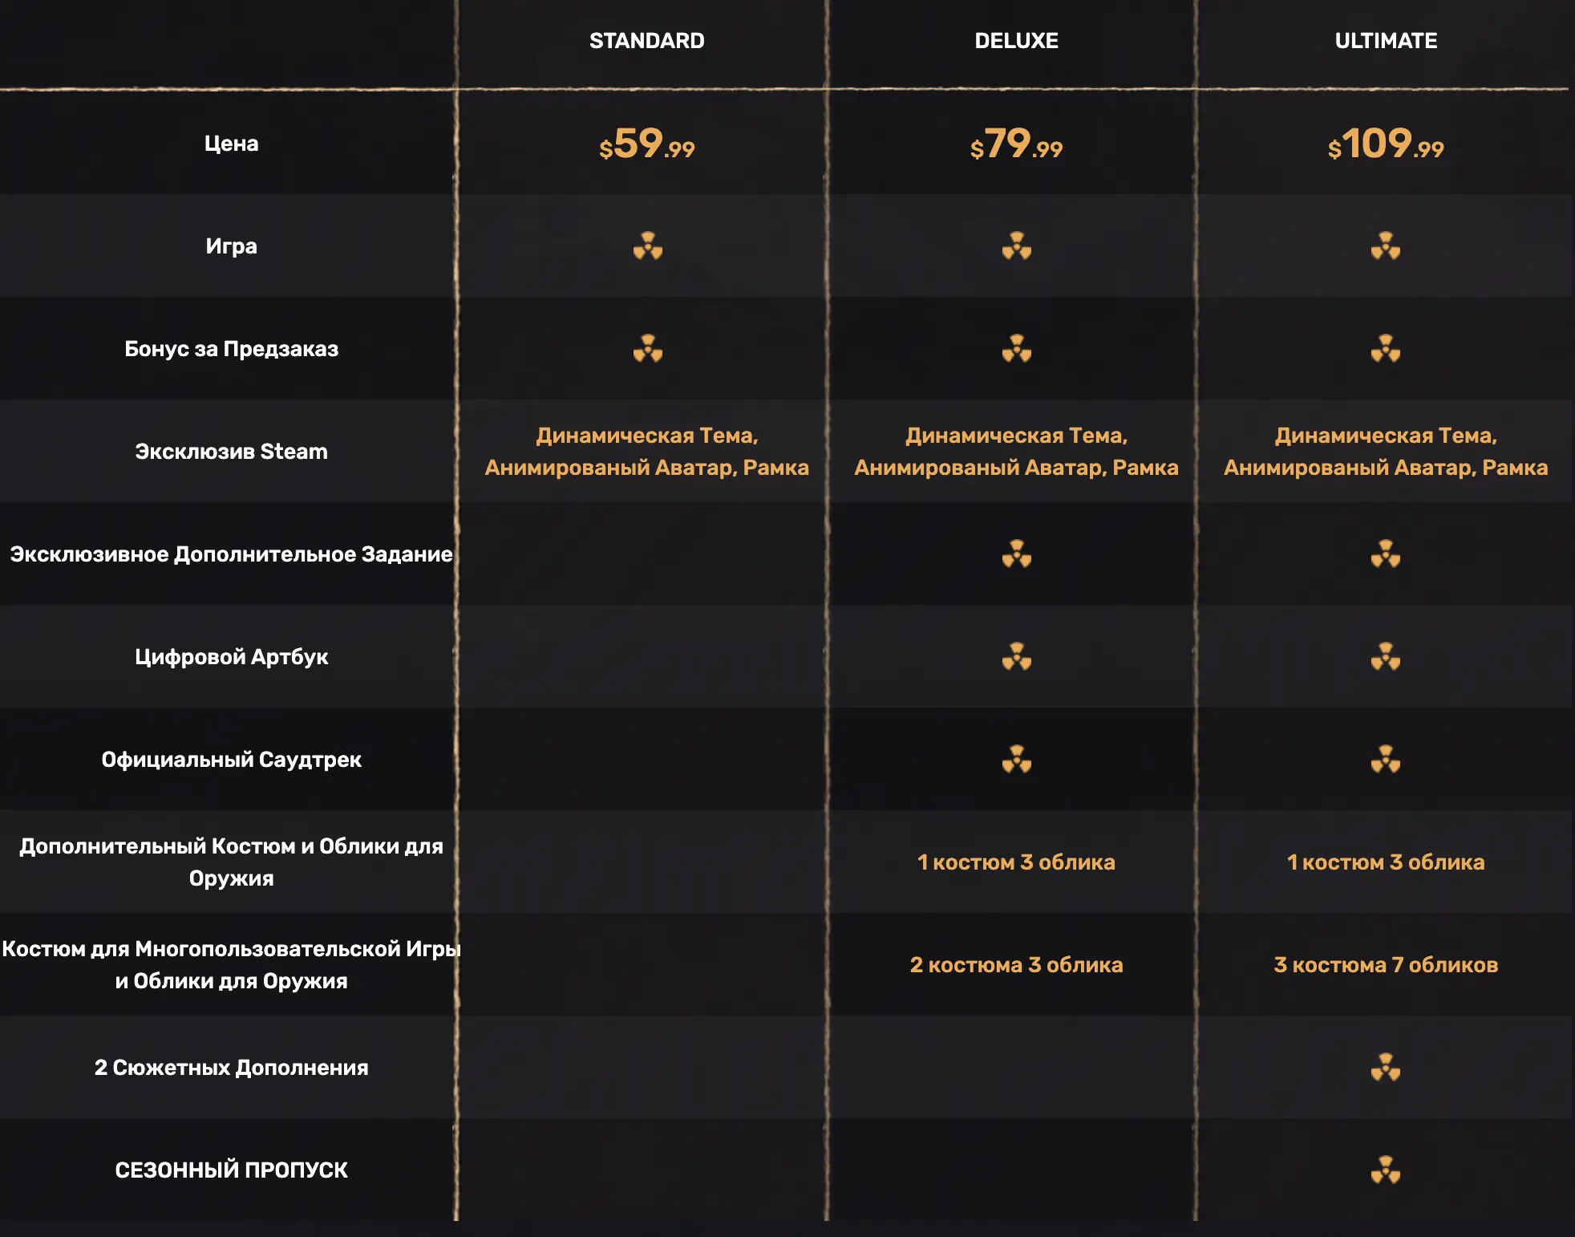The height and width of the screenshot is (1237, 1575).
Task: Click the 'Эксклюзив Steam' row label
Action: (x=231, y=452)
